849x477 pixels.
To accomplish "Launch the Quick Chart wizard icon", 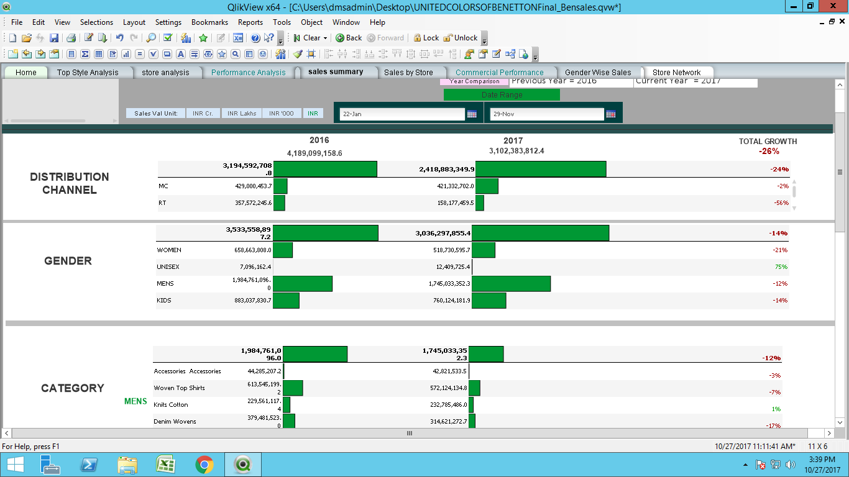I will [x=185, y=38].
